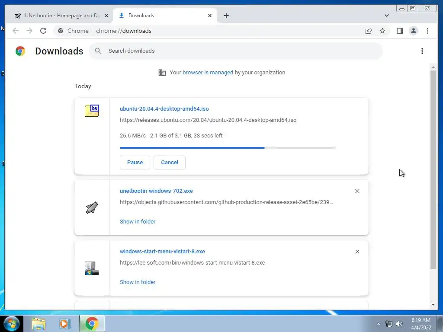The image size is (443, 332).
Task: Click the Chrome site info icon in address bar
Action: tap(61, 31)
